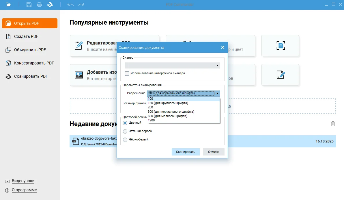The image size is (344, 200).
Task: Close the Сканирование документа dialog
Action: [223, 47]
